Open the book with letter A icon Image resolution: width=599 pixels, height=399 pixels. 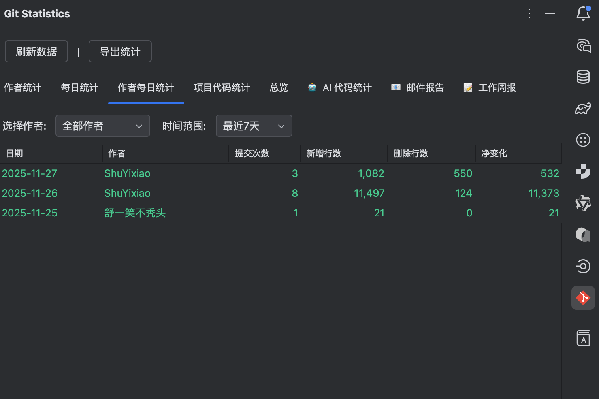tap(583, 338)
